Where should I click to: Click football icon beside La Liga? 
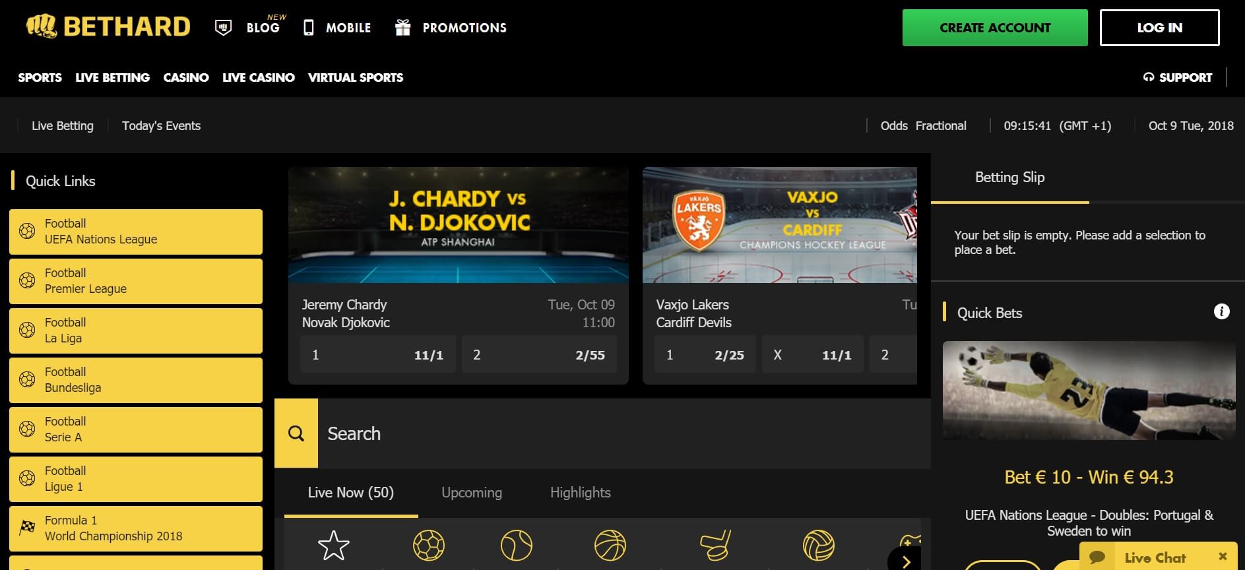(27, 330)
